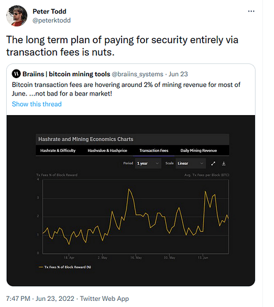274x307 pixels.
Task: Open the @braiins_systems handle
Action: (138, 74)
